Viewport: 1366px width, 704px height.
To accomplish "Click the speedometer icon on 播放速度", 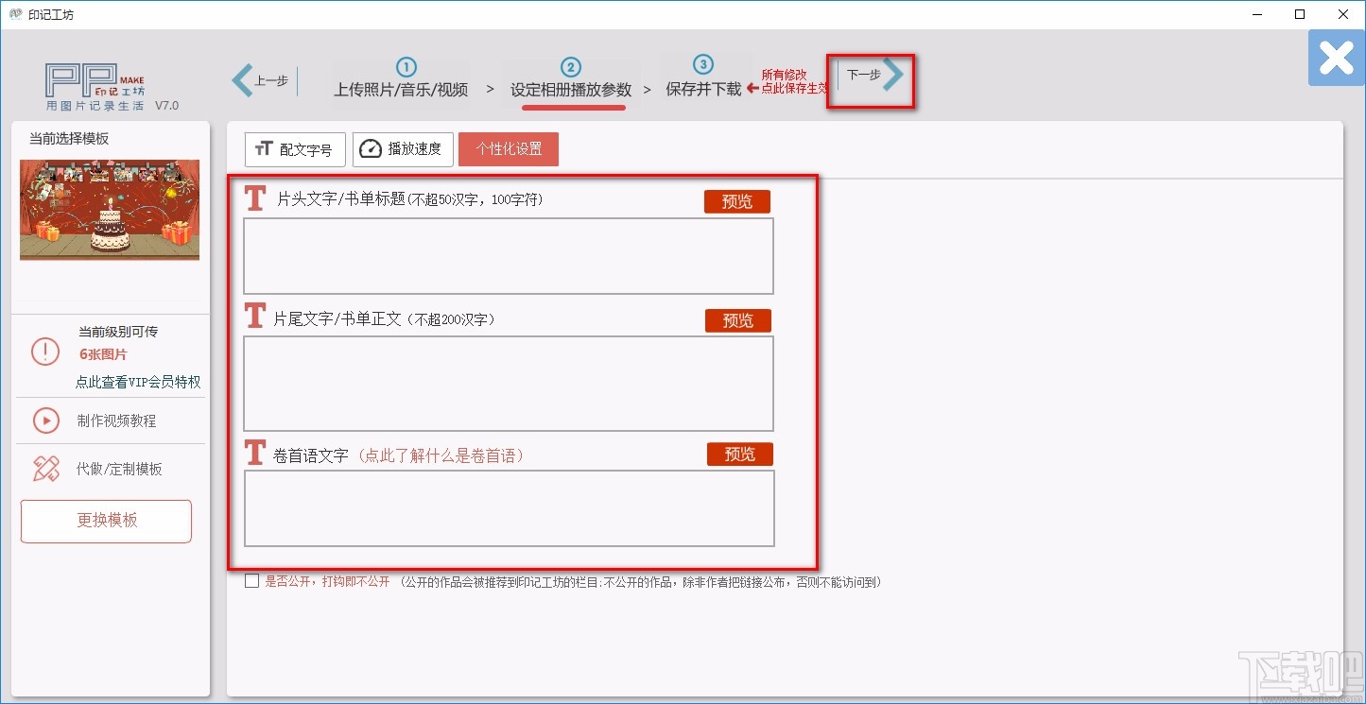I will [x=372, y=148].
